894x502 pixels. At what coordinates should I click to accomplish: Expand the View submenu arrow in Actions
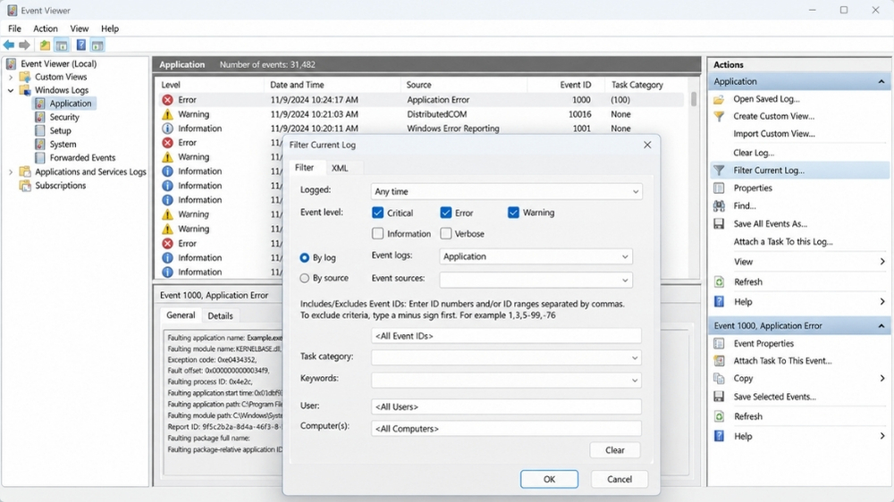(882, 262)
